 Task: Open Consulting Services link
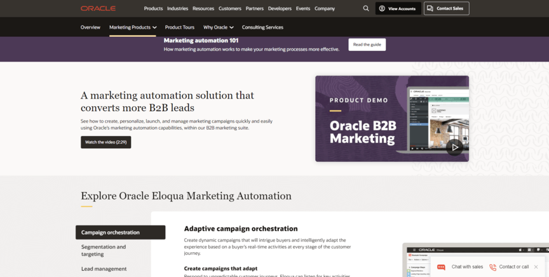262,27
